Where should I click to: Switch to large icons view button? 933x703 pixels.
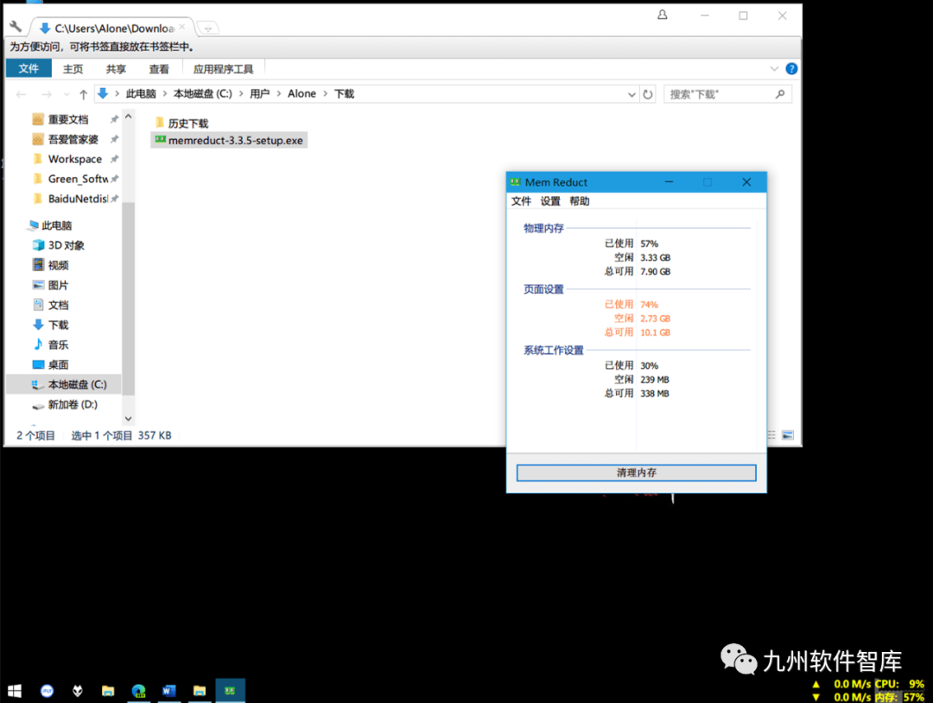click(x=788, y=434)
